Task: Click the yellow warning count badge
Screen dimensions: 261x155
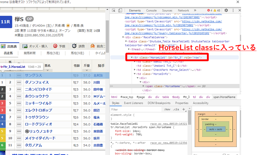Action: (x=217, y=10)
